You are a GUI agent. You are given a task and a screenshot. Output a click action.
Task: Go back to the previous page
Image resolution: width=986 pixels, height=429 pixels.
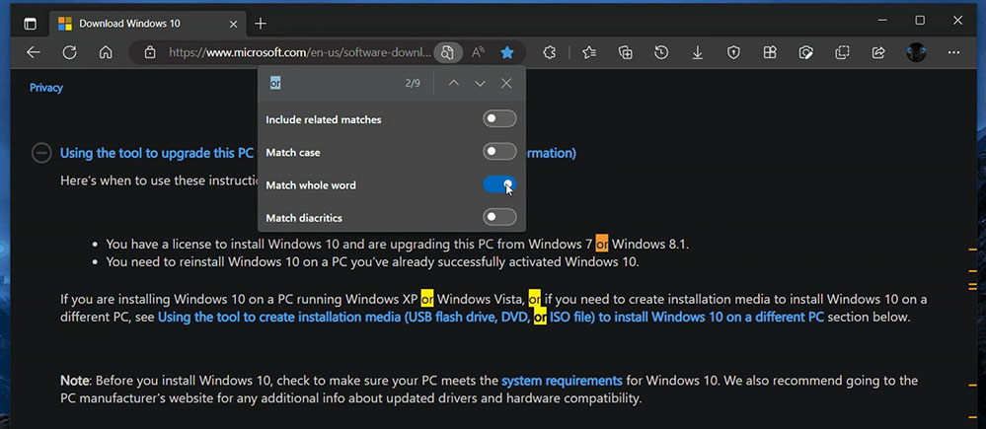(34, 52)
